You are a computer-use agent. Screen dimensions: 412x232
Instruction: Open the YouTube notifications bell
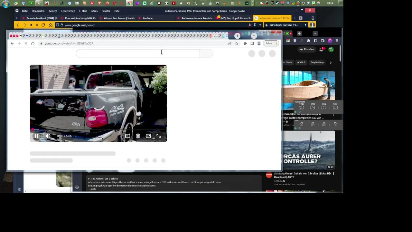[321, 49]
